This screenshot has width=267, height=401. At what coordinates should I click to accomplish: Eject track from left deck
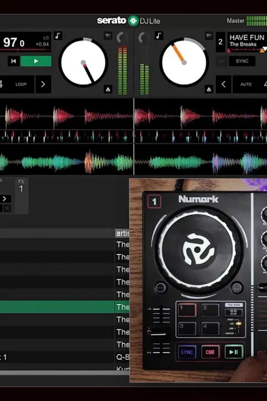coord(108,89)
